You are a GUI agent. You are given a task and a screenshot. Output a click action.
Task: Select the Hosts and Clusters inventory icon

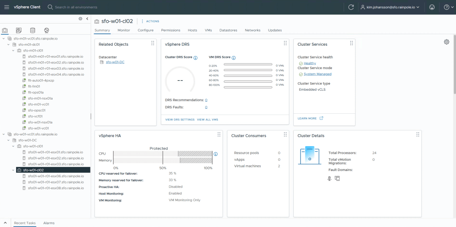[x=5, y=31]
